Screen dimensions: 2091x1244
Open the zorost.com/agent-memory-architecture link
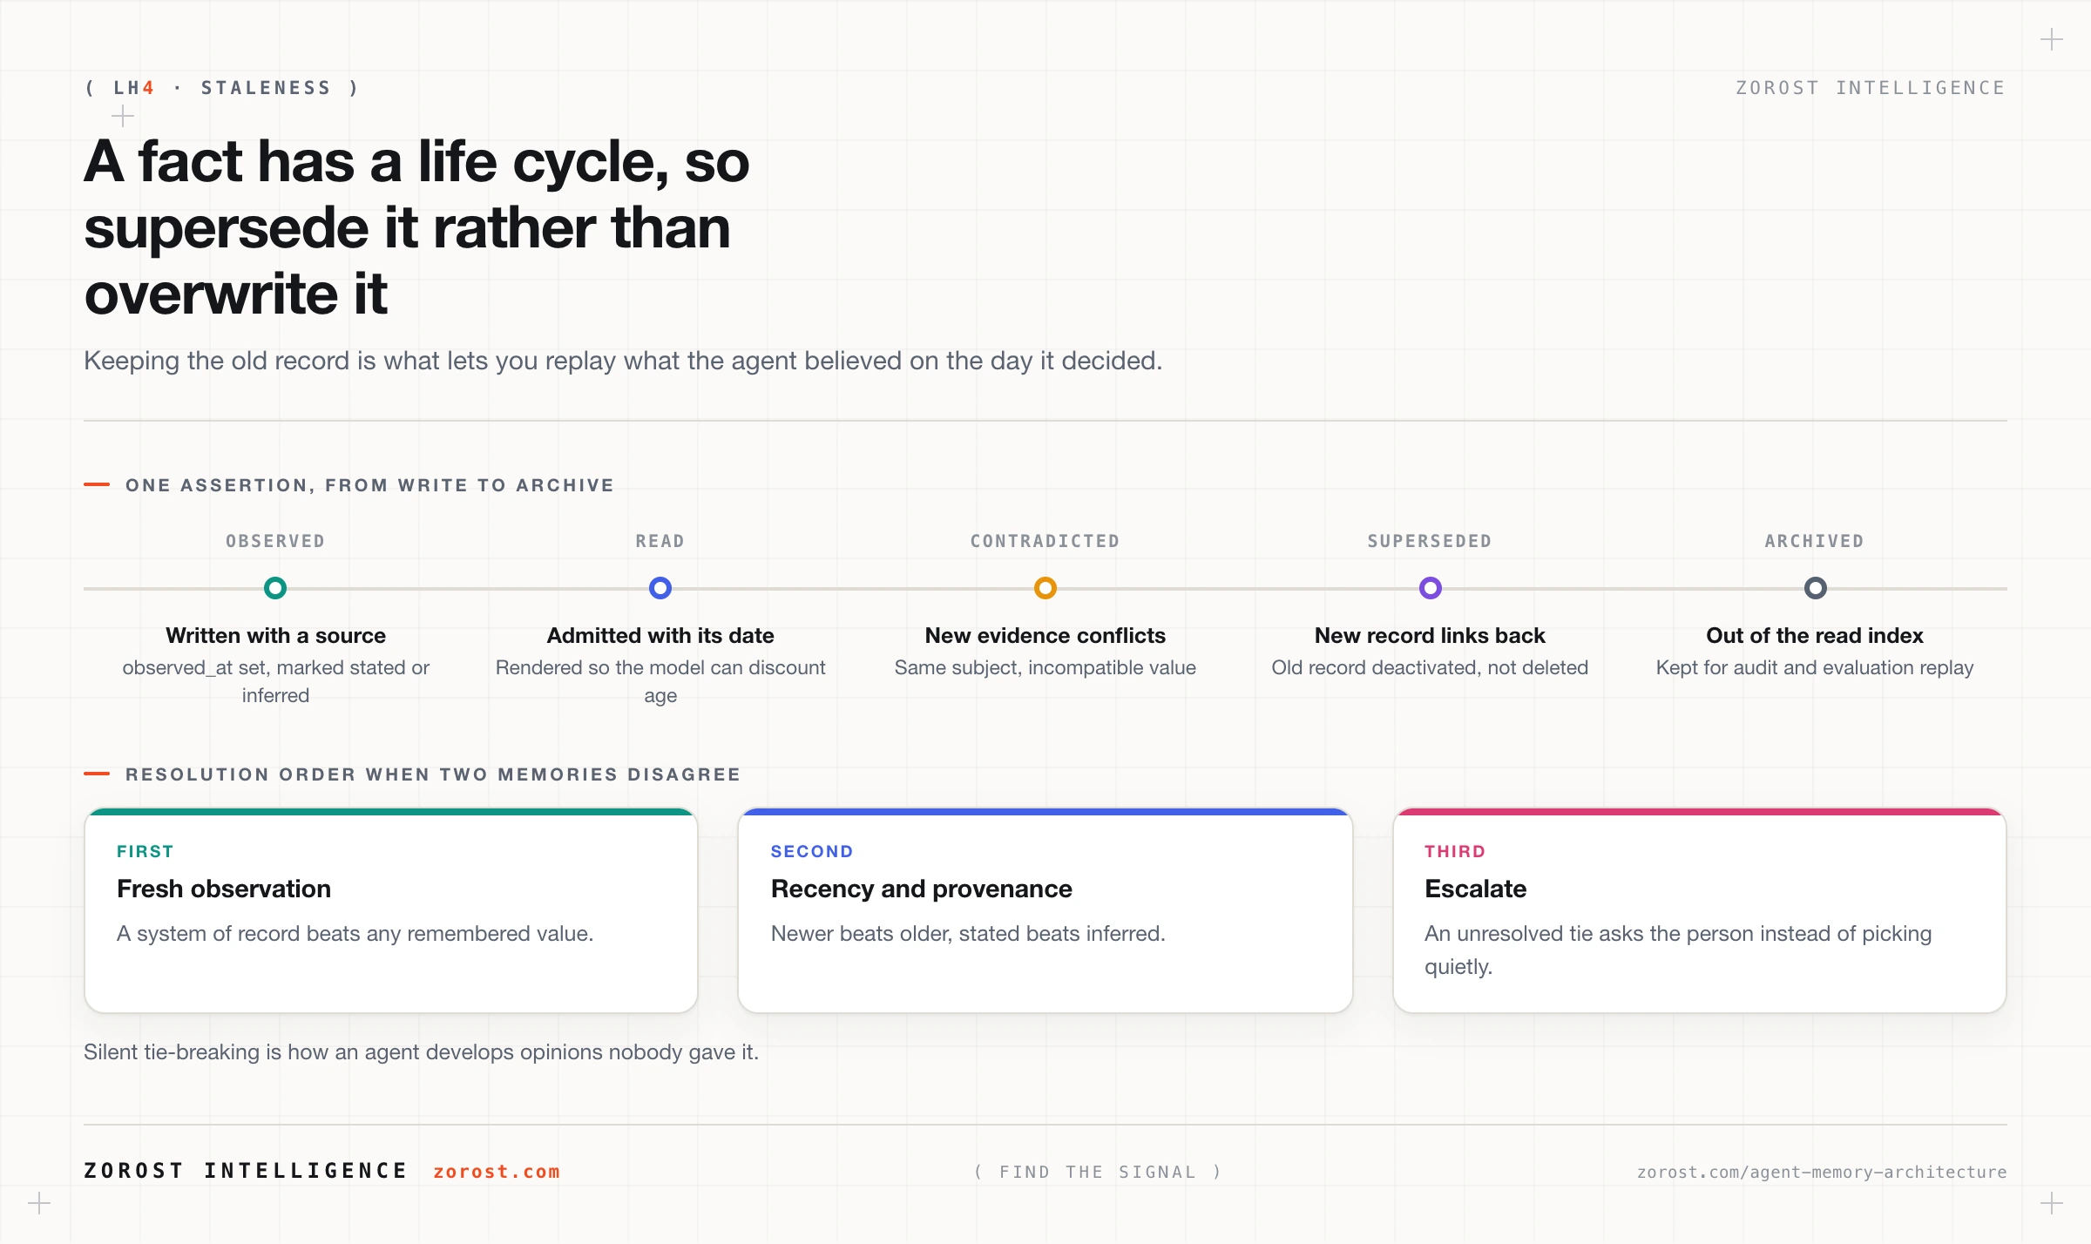(1822, 1172)
